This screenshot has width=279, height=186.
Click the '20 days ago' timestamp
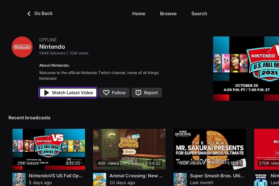coord(122,183)
